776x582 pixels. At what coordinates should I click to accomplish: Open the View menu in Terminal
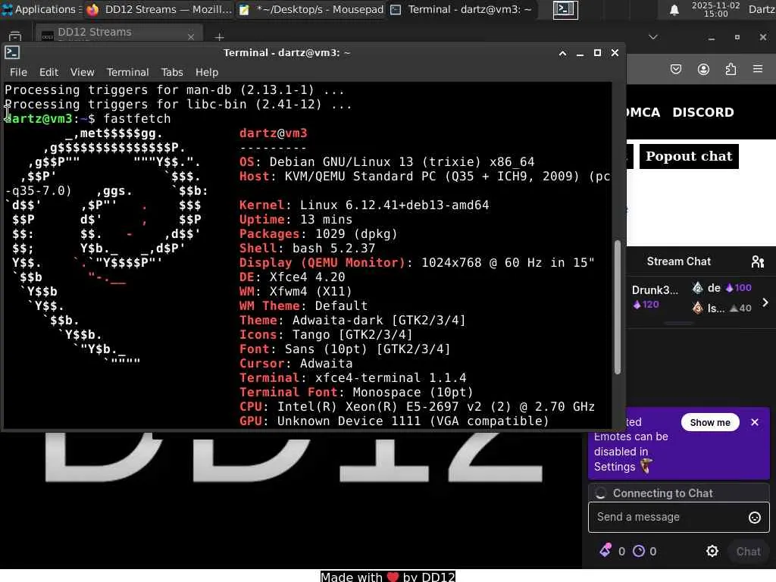click(82, 72)
